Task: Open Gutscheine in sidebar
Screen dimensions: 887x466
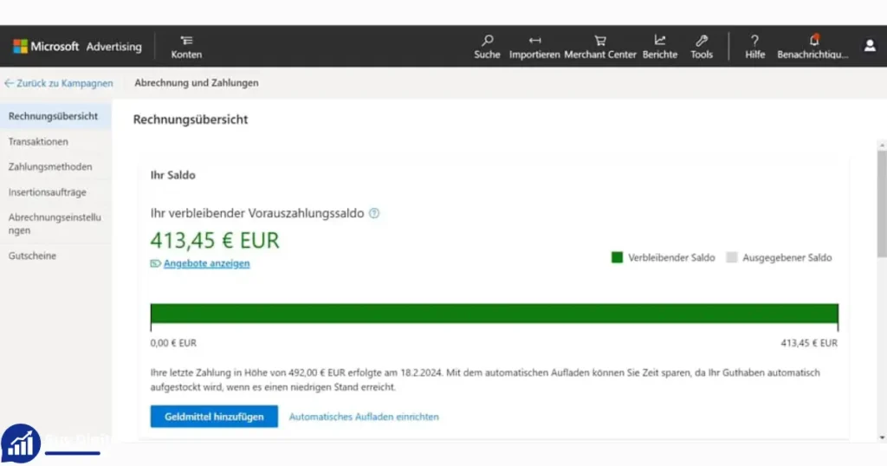Action: pyautogui.click(x=32, y=256)
